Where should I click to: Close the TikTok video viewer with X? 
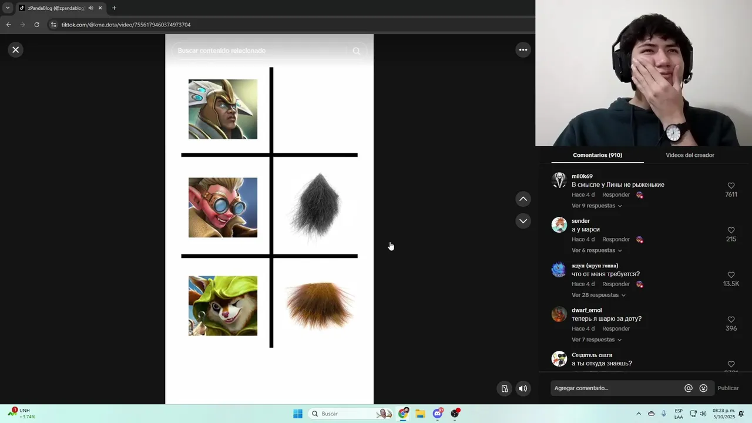pyautogui.click(x=16, y=50)
